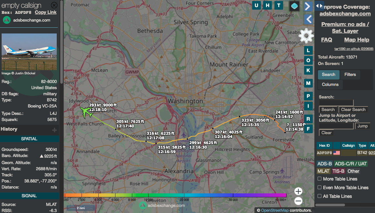Click the altitude color legend bar
Image resolution: width=375 pixels, height=213 pixels.
pyautogui.click(x=175, y=195)
